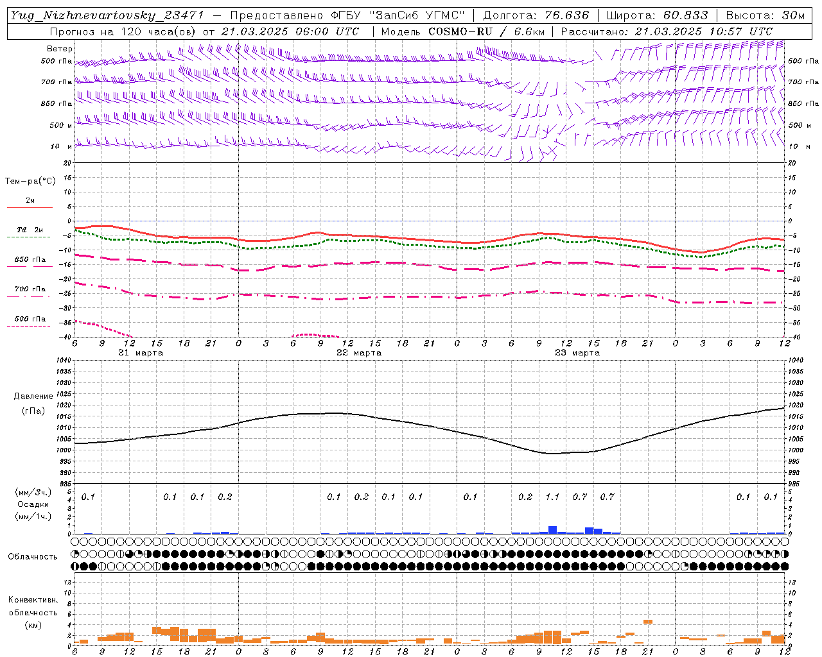This screenshot has height=657, width=822.
Task: Click the Облачность cloud cover label
Action: (33, 557)
